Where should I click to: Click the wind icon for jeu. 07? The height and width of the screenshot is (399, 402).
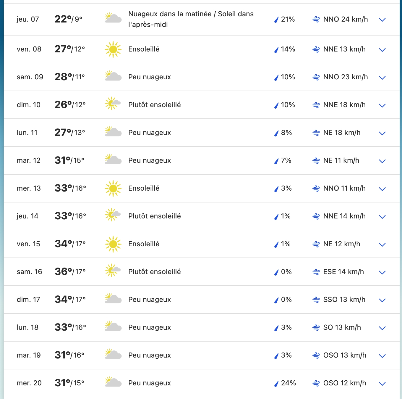(316, 20)
